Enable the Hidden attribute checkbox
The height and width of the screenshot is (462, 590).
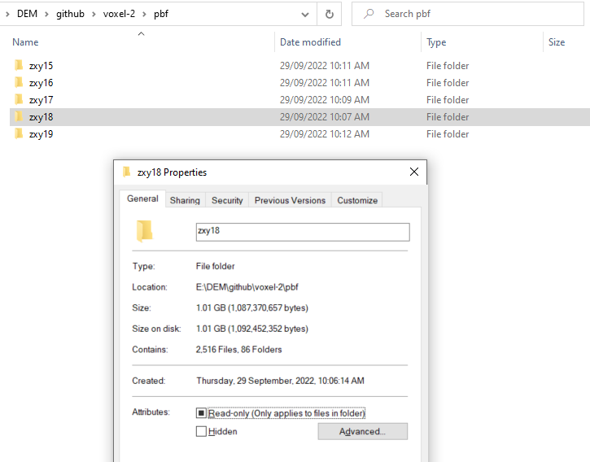[201, 431]
